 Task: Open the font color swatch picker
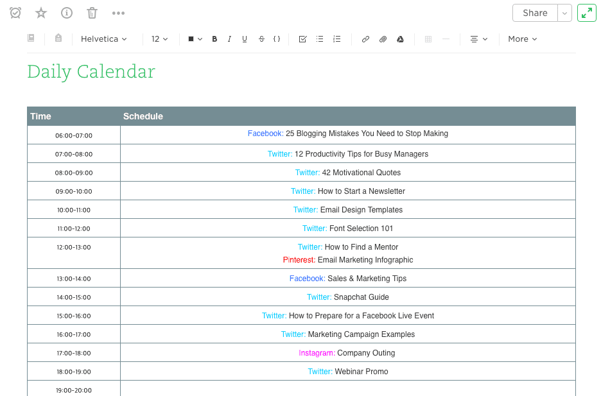[192, 39]
